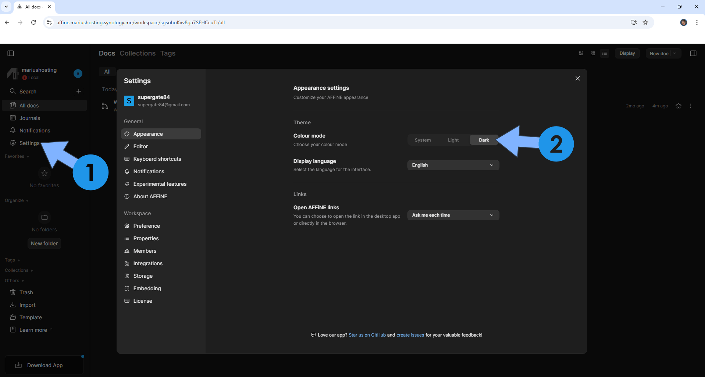Expand the Tags section in the sidebar
The image size is (705, 377).
coord(12,260)
